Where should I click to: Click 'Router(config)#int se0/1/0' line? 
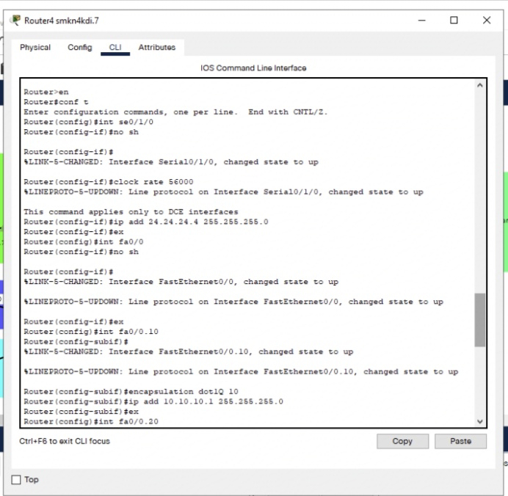88,122
